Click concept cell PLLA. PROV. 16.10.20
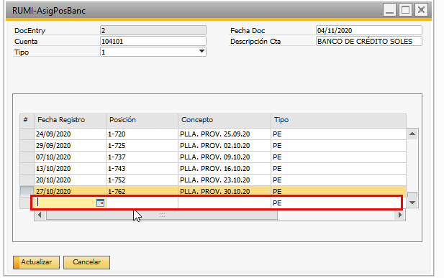The image size is (444, 278). click(225, 169)
